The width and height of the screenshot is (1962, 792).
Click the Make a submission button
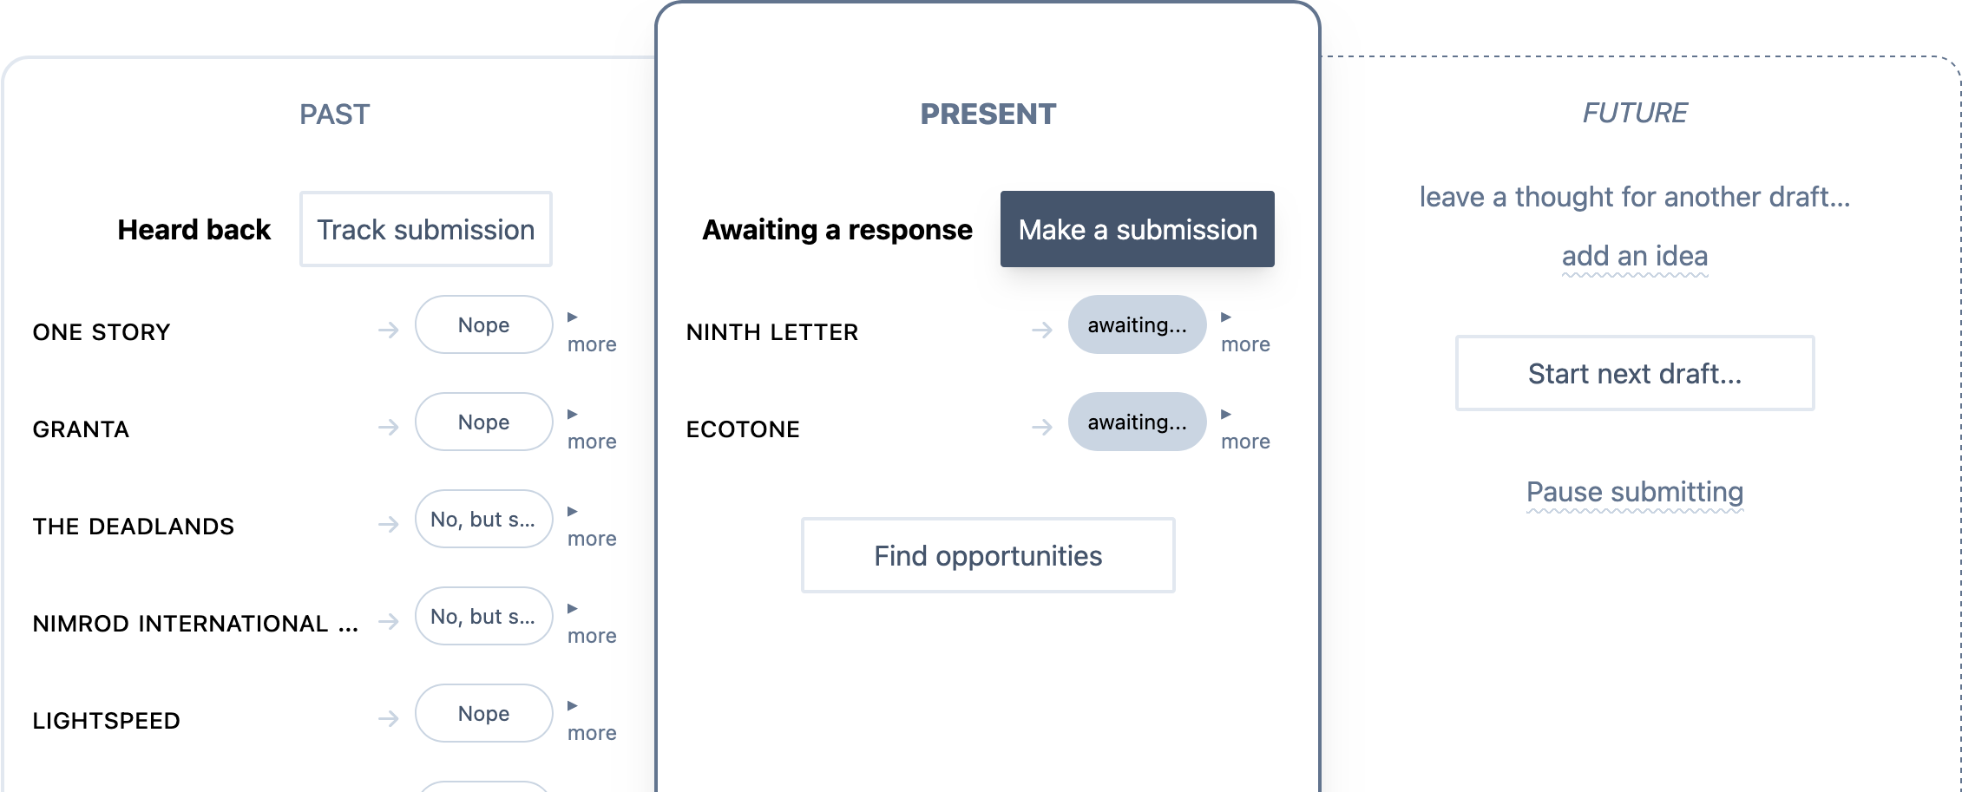tap(1137, 229)
